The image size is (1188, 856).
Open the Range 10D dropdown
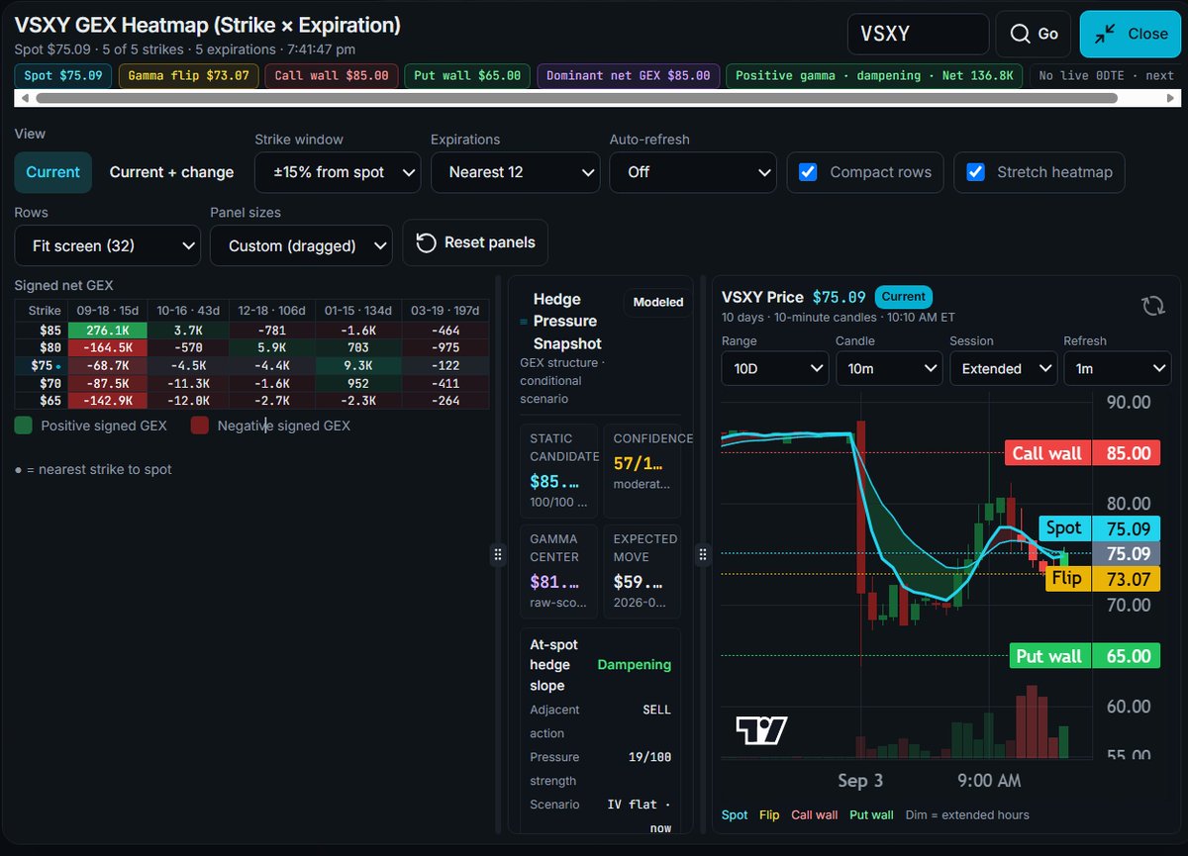[x=775, y=369]
